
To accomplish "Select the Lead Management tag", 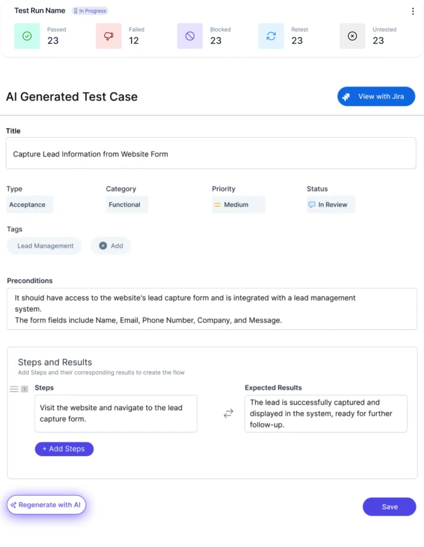I will click(45, 246).
